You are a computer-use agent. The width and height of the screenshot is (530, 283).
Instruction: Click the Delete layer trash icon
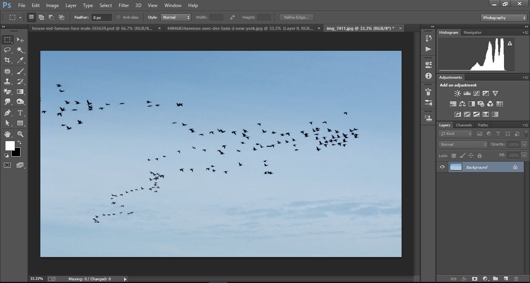tap(516, 278)
